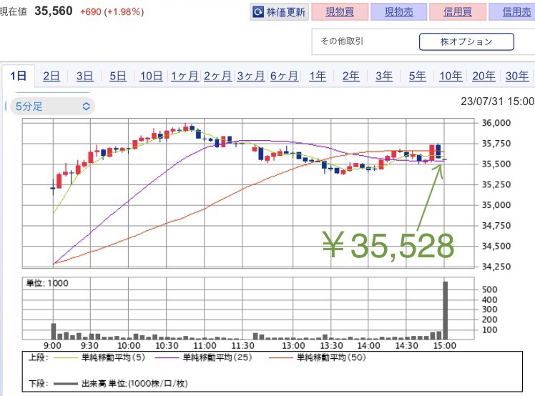Select the 1年 range tab
This screenshot has width=535, height=396.
point(318,76)
